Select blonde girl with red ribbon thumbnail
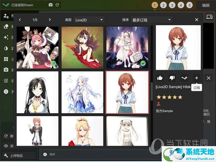This screenshot has height=162, width=216. 82,131
